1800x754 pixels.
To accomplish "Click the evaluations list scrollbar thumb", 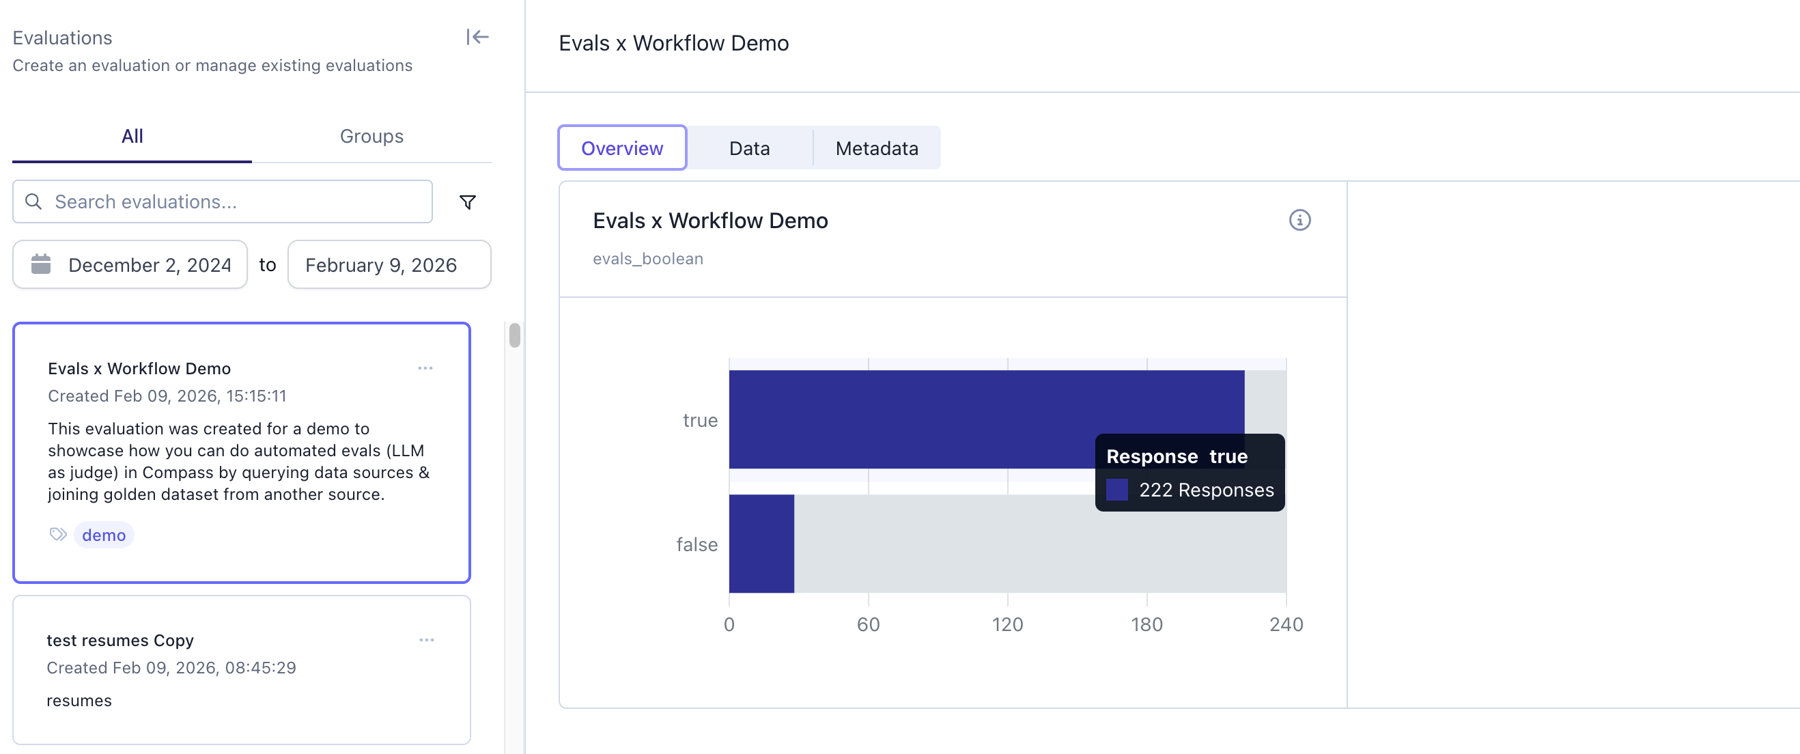I will 515,335.
